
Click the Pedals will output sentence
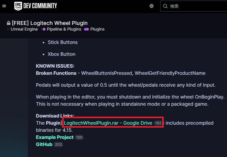[x=126, y=85]
